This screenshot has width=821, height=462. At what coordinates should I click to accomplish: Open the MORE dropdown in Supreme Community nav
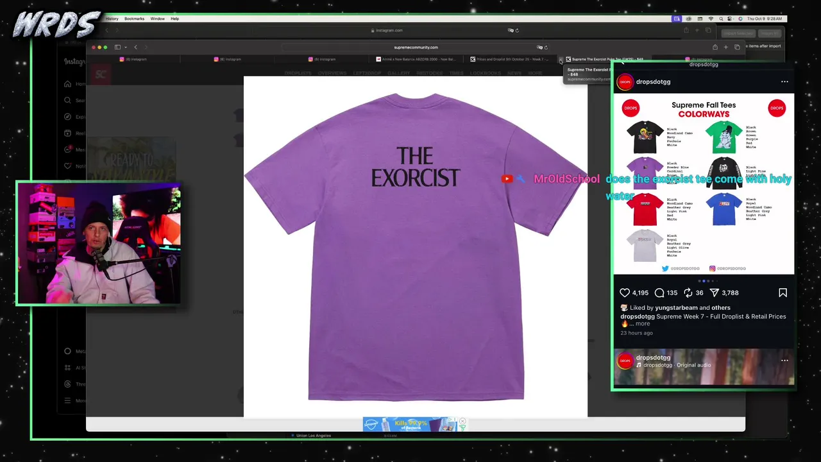click(535, 73)
